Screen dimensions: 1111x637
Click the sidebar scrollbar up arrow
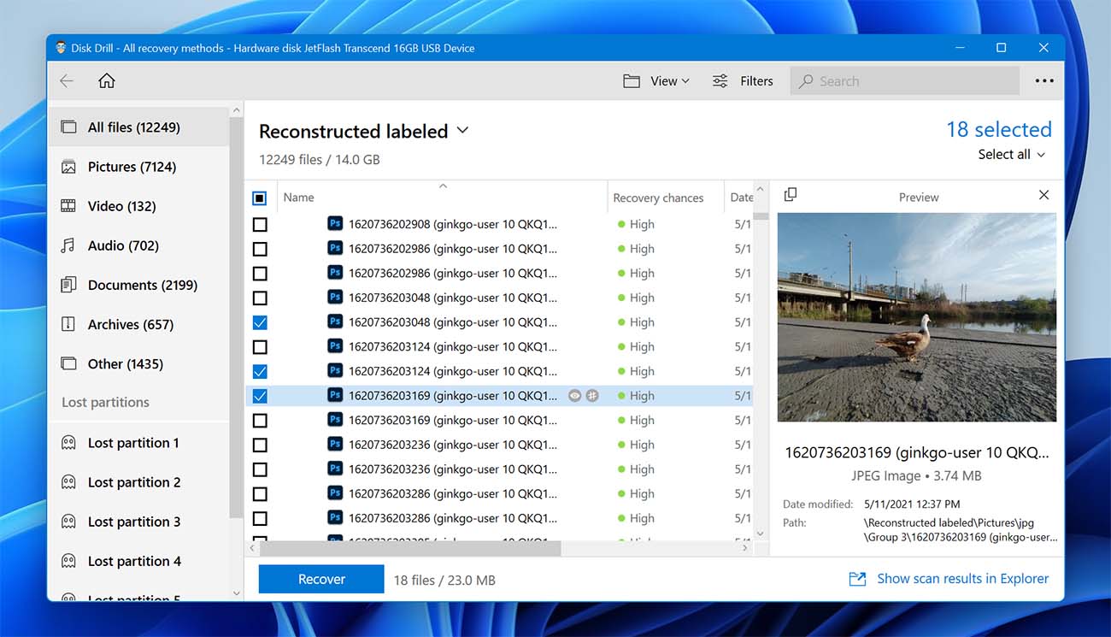point(237,110)
